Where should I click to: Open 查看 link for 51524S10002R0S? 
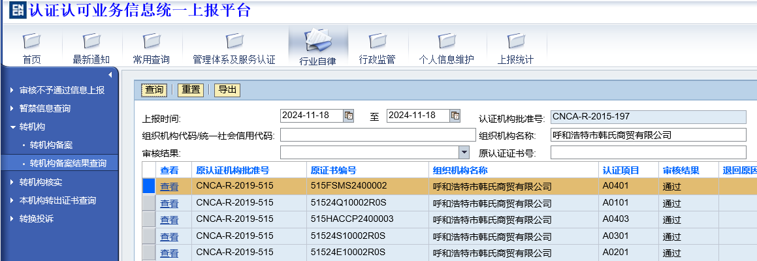pos(169,237)
